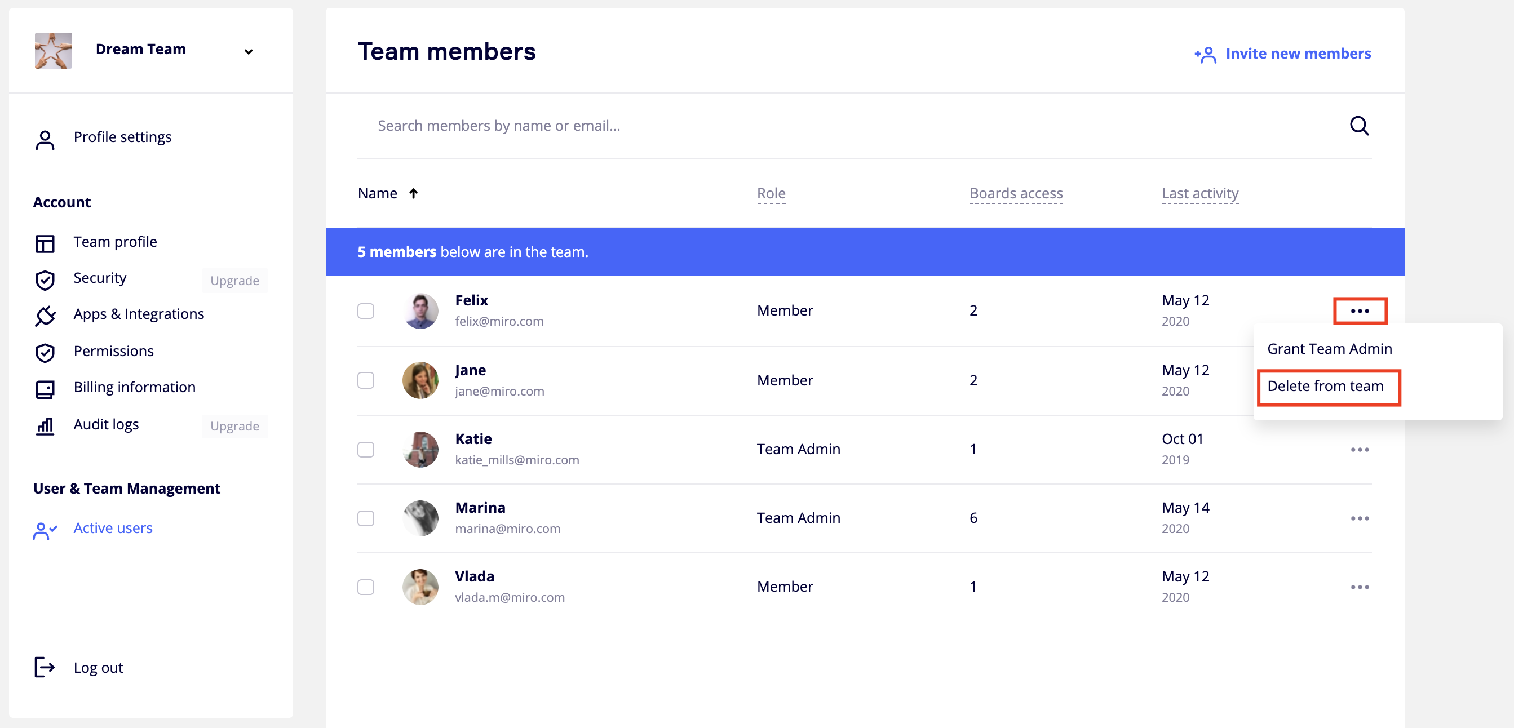Click the Billing information icon
1514x728 pixels.
(45, 389)
